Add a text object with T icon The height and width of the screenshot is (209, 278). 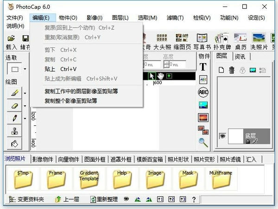point(203,67)
